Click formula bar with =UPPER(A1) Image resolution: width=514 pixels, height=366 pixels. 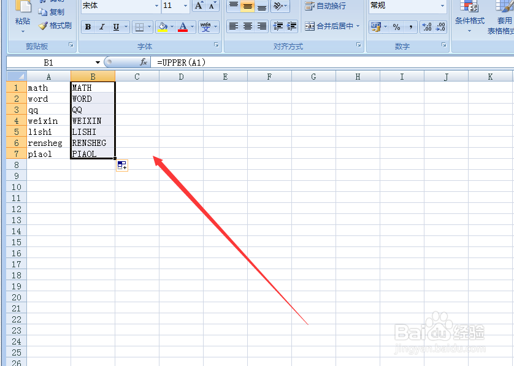tap(332, 63)
